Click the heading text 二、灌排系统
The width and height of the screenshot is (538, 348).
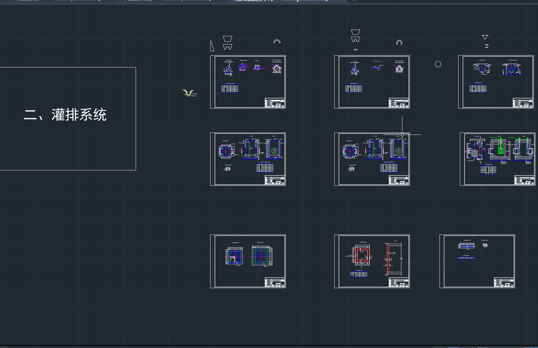coord(65,114)
